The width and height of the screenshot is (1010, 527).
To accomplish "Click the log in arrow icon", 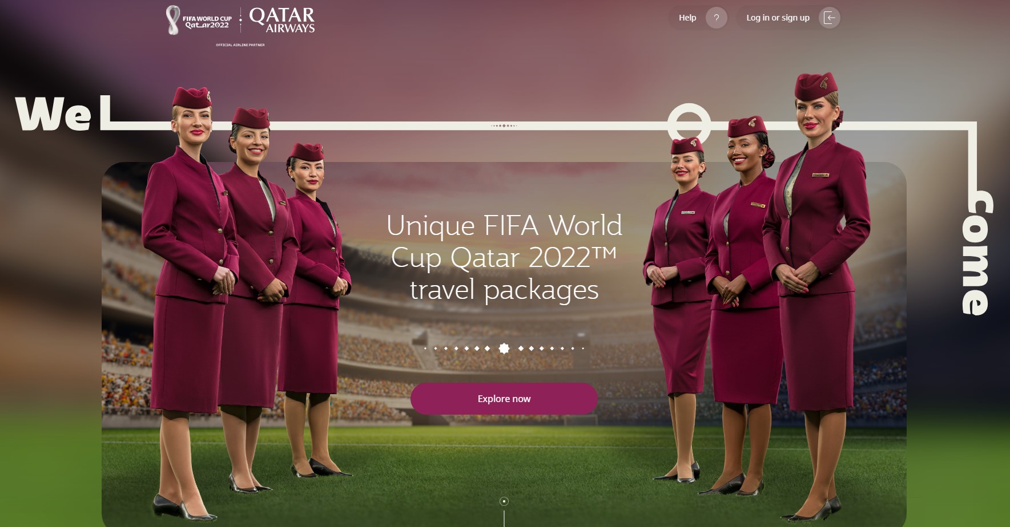I will point(830,18).
